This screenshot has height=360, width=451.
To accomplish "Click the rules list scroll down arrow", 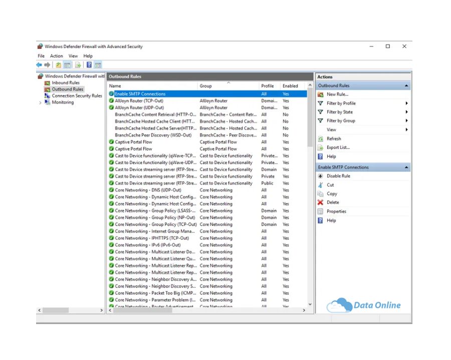I will (x=310, y=304).
